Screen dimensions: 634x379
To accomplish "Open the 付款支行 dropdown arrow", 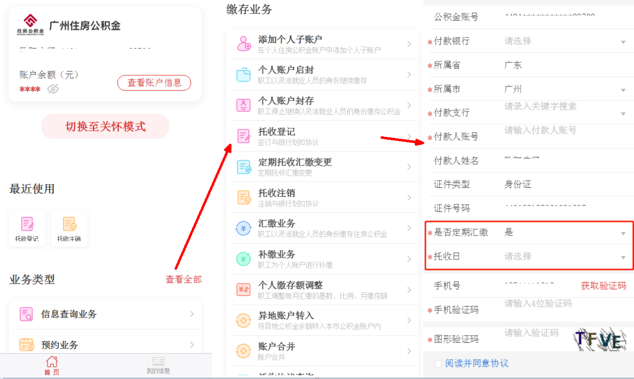I will pyautogui.click(x=623, y=114).
